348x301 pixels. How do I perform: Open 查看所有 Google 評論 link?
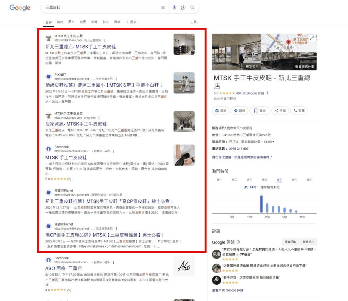(x=228, y=290)
